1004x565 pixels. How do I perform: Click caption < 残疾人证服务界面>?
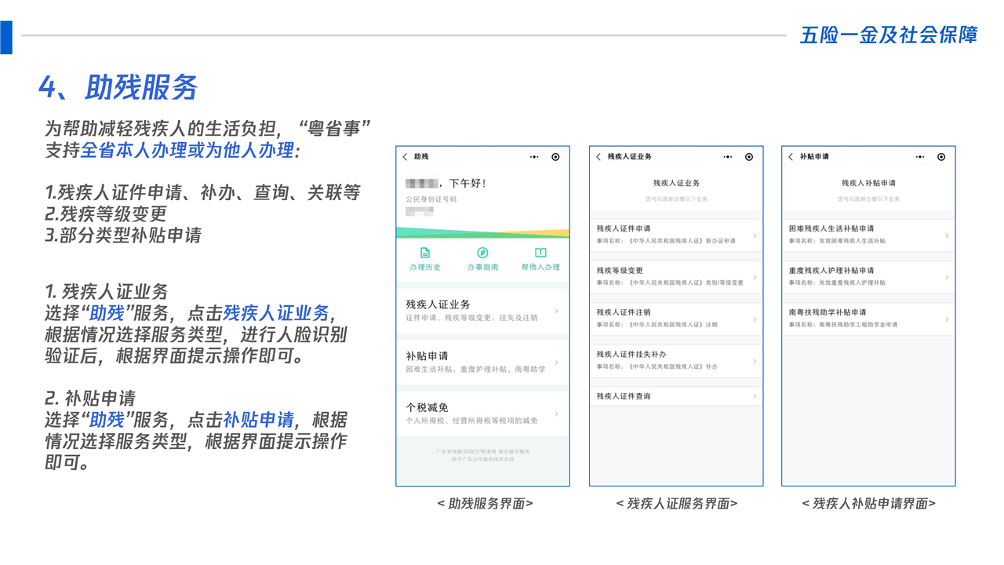[677, 504]
